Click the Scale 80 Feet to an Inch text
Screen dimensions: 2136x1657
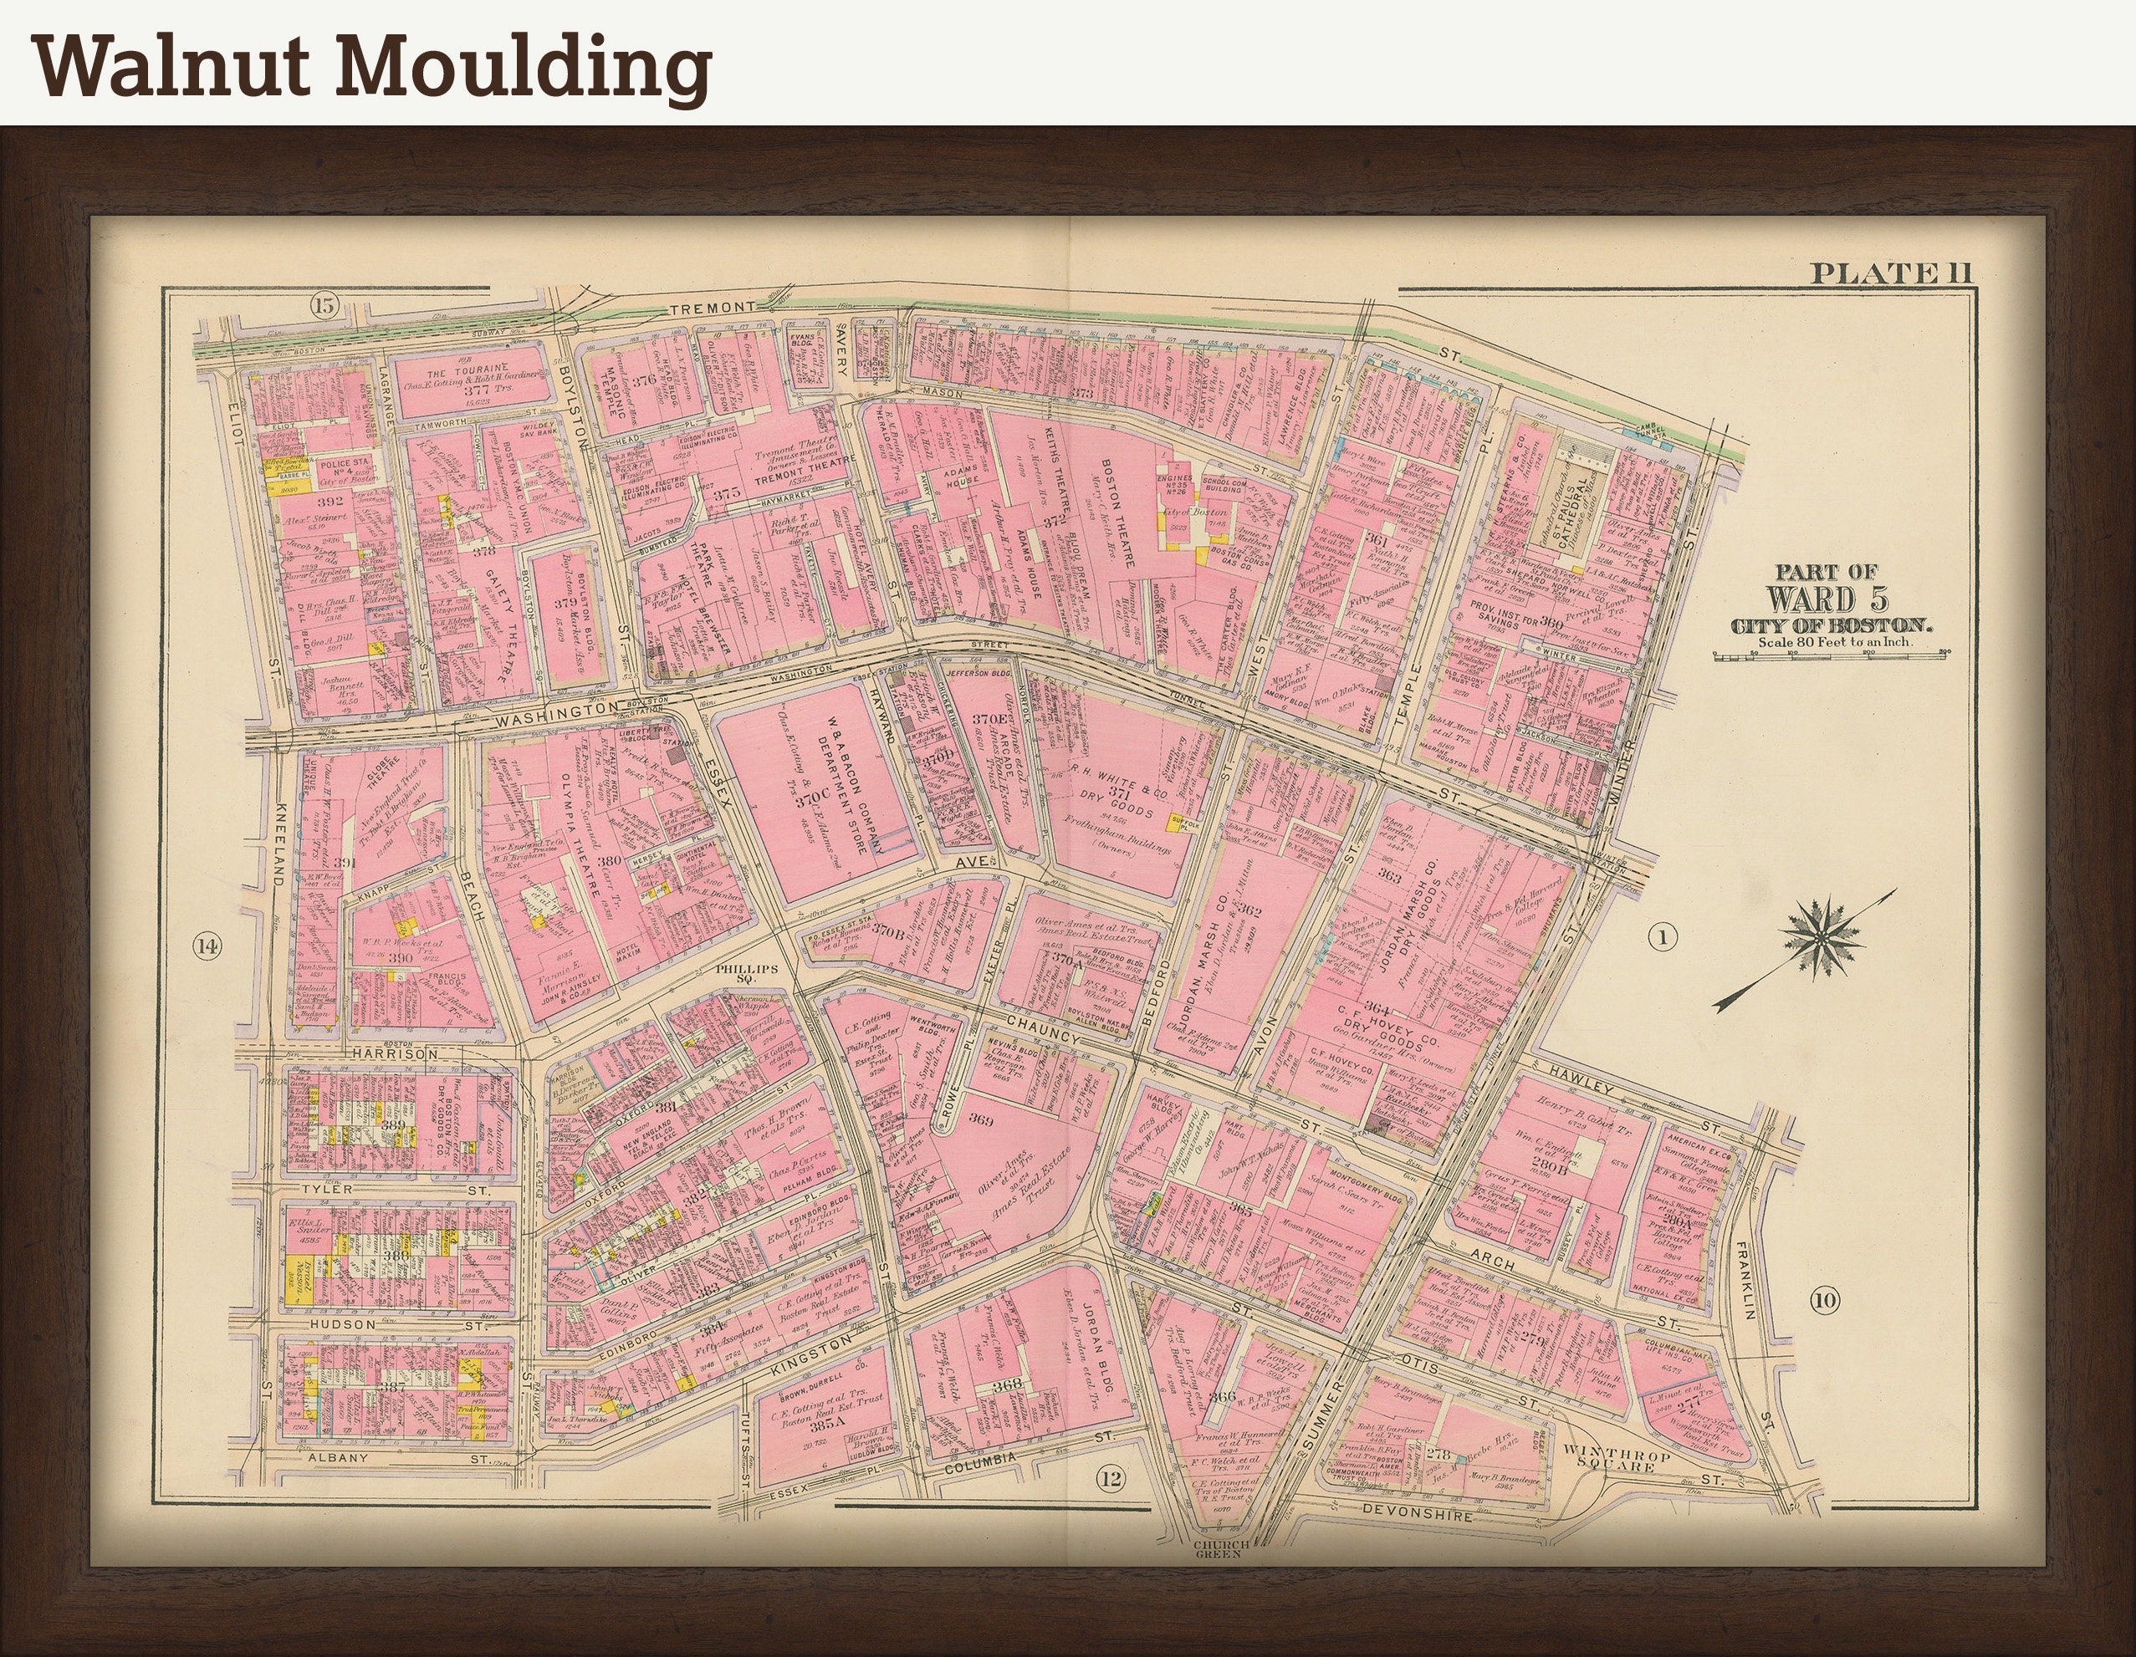pyautogui.click(x=1835, y=642)
